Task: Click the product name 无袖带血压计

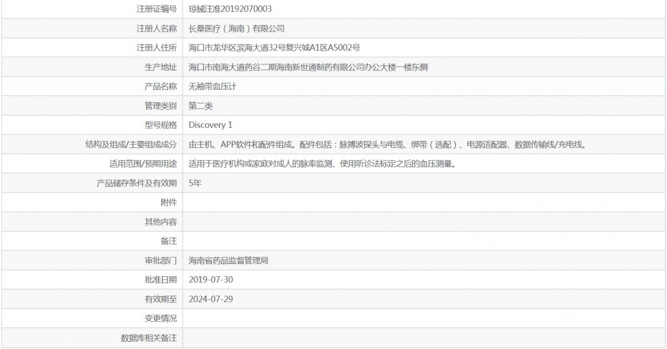Action: click(213, 87)
